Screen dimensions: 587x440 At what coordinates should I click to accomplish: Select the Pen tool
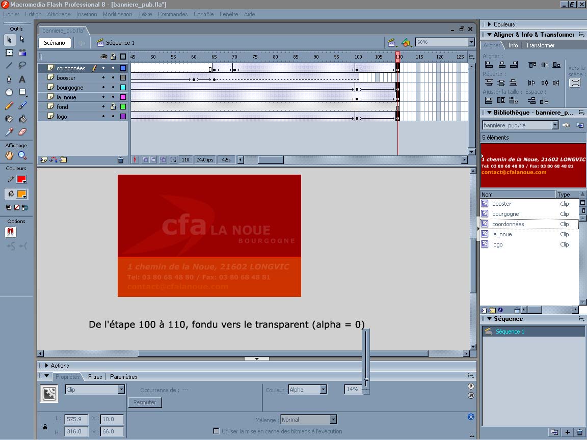point(9,79)
